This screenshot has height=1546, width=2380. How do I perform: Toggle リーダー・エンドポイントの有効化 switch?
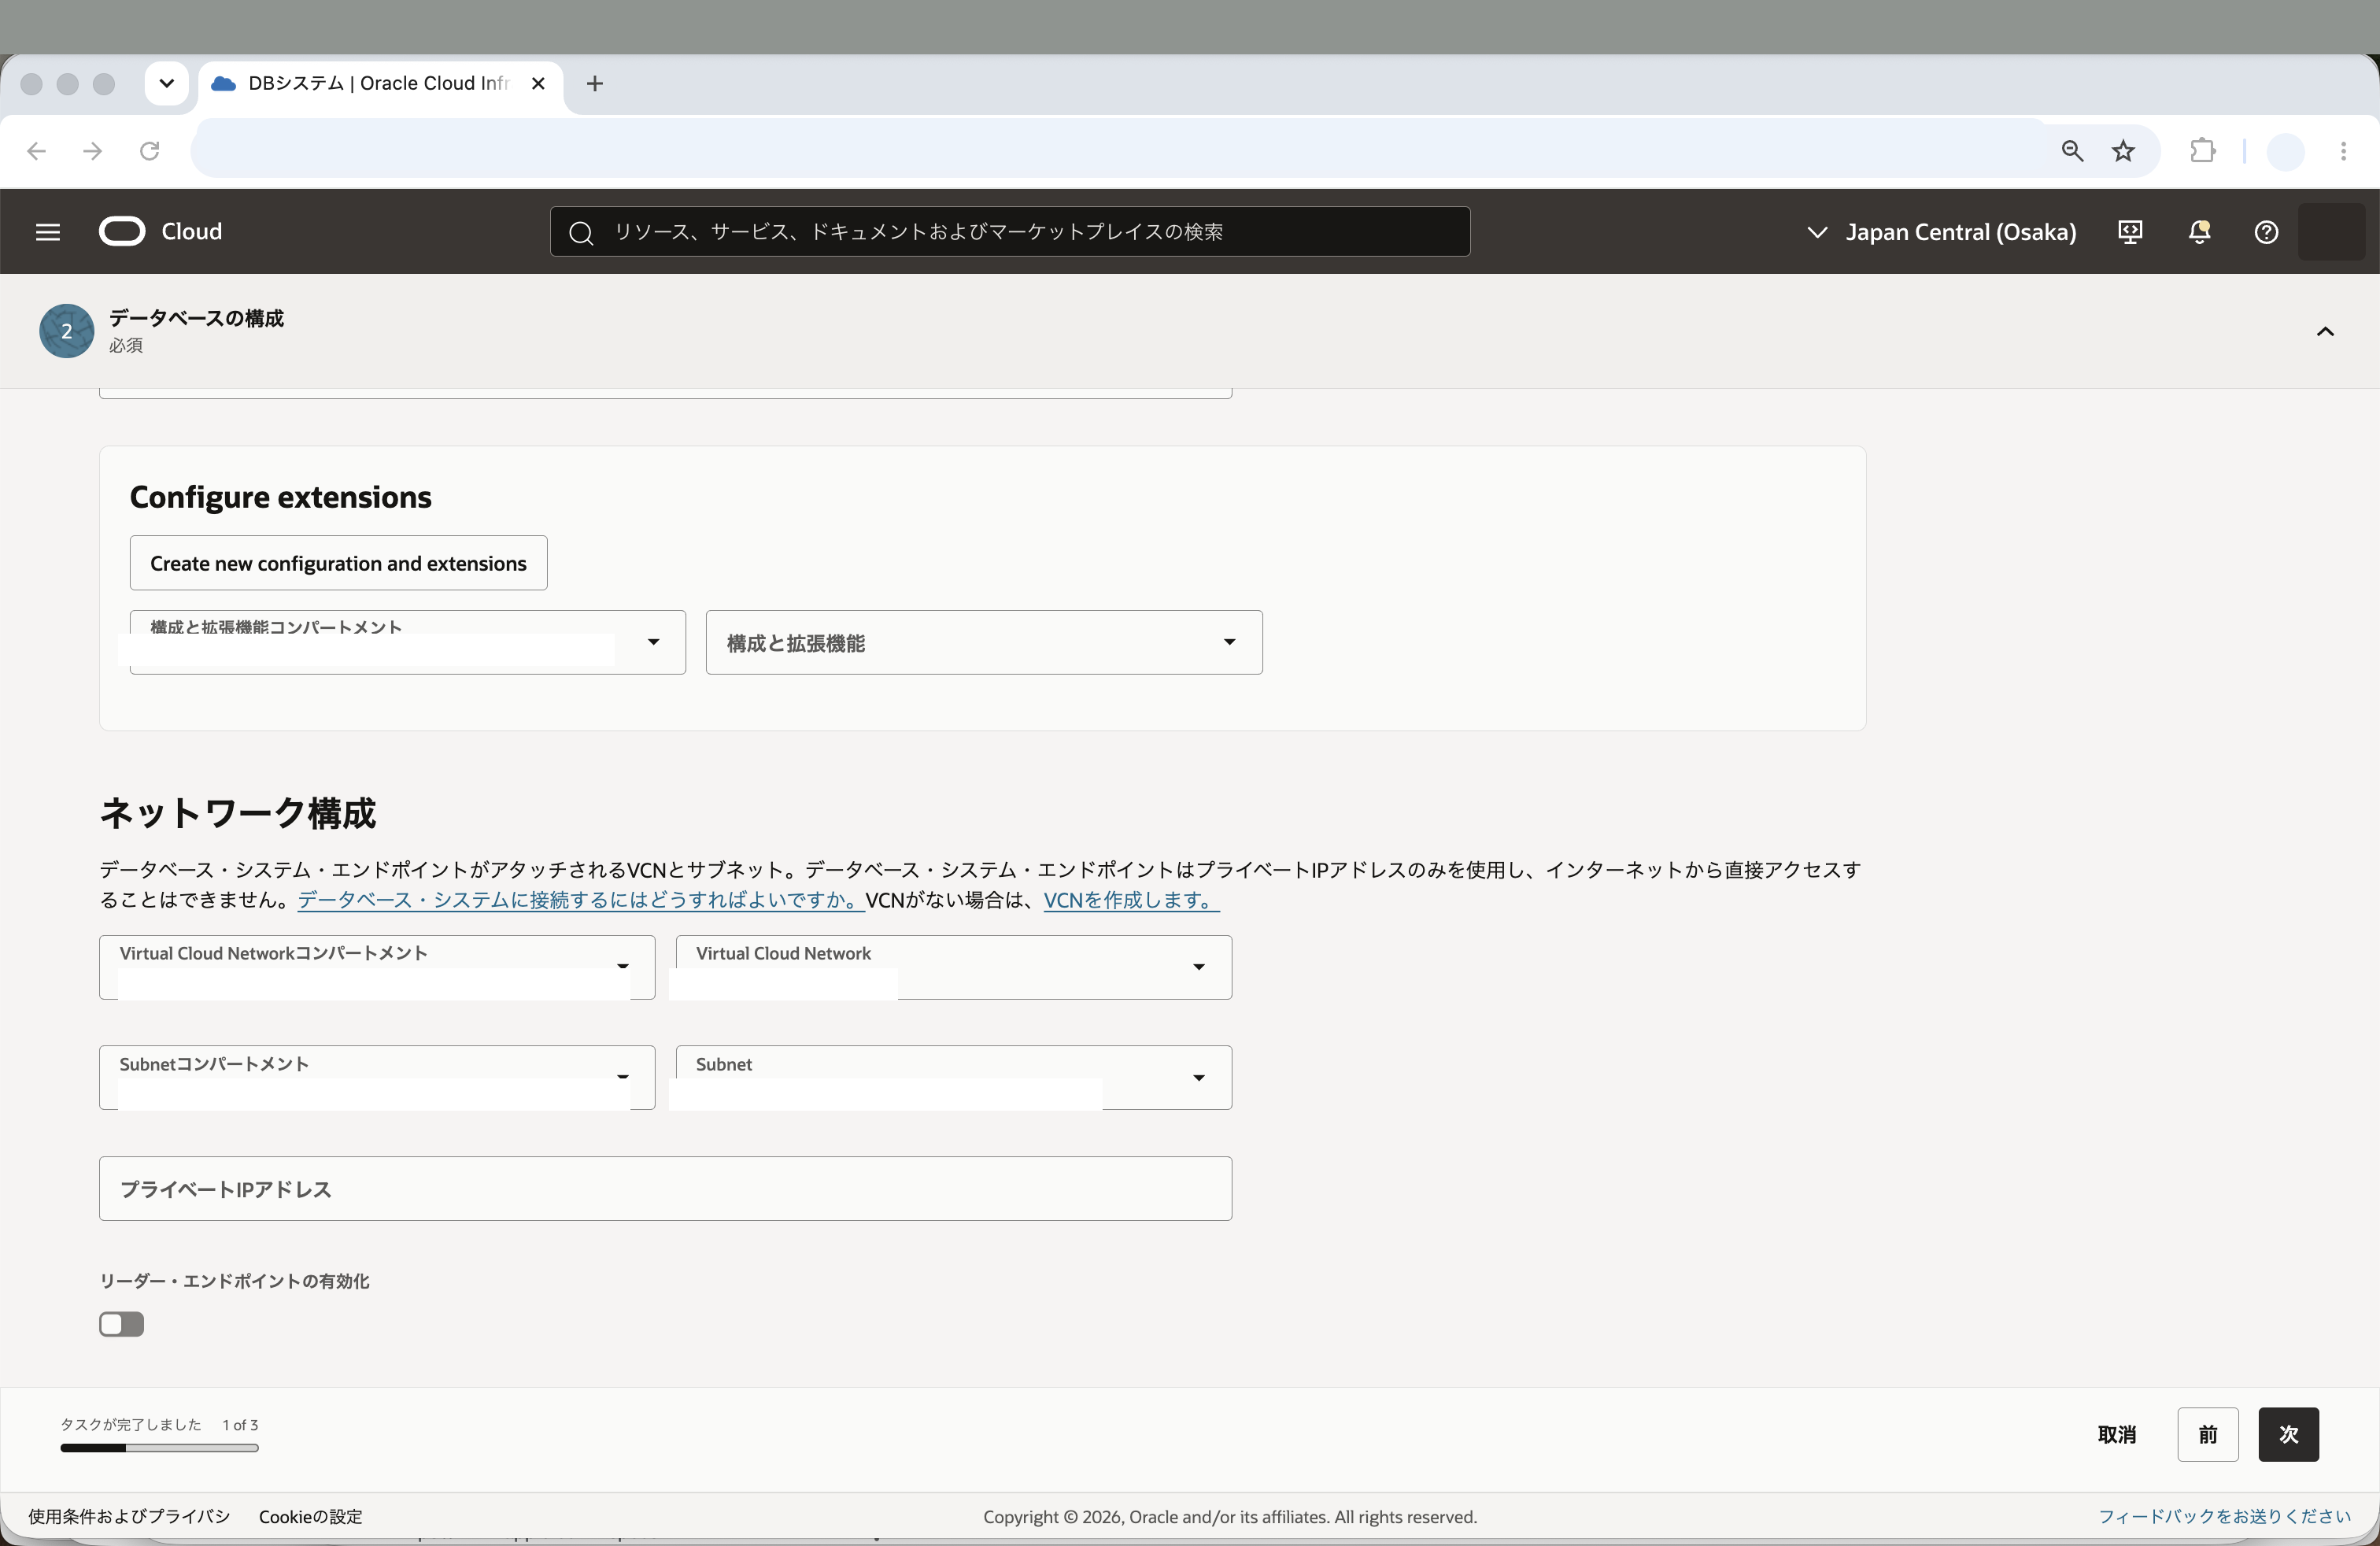tap(121, 1324)
